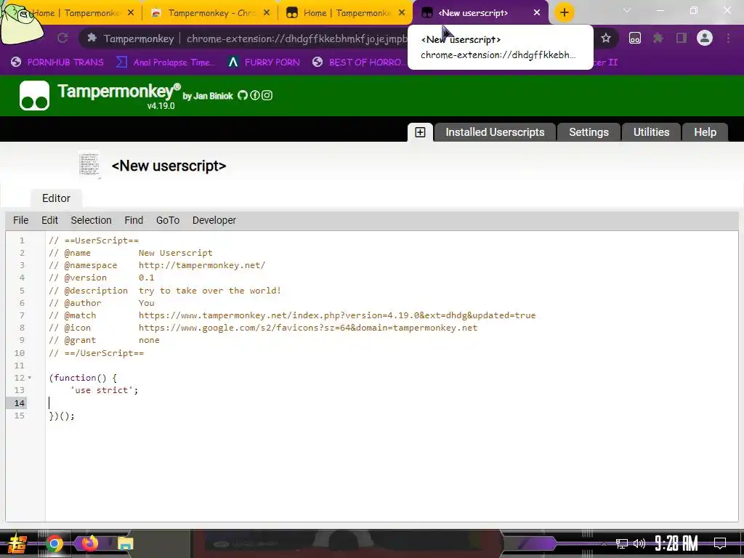Click the '@match' URL line text
The height and width of the screenshot is (558, 744).
[337, 315]
